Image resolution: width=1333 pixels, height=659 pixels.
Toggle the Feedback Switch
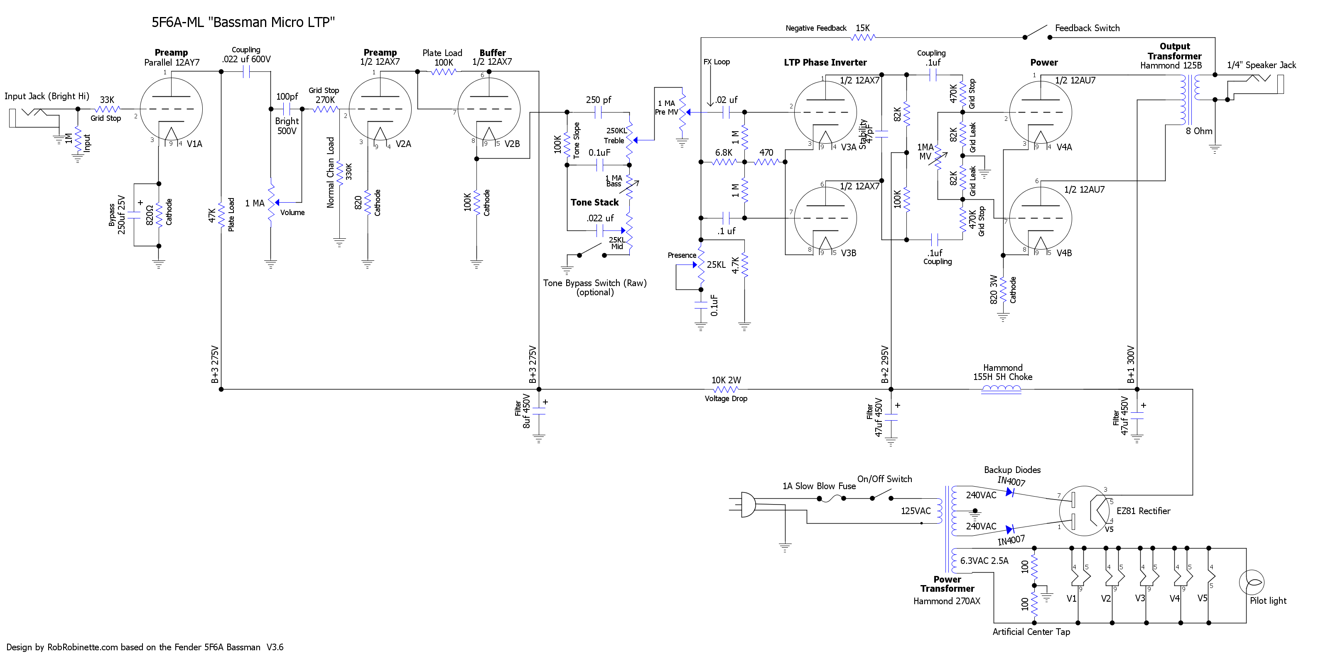click(1036, 32)
